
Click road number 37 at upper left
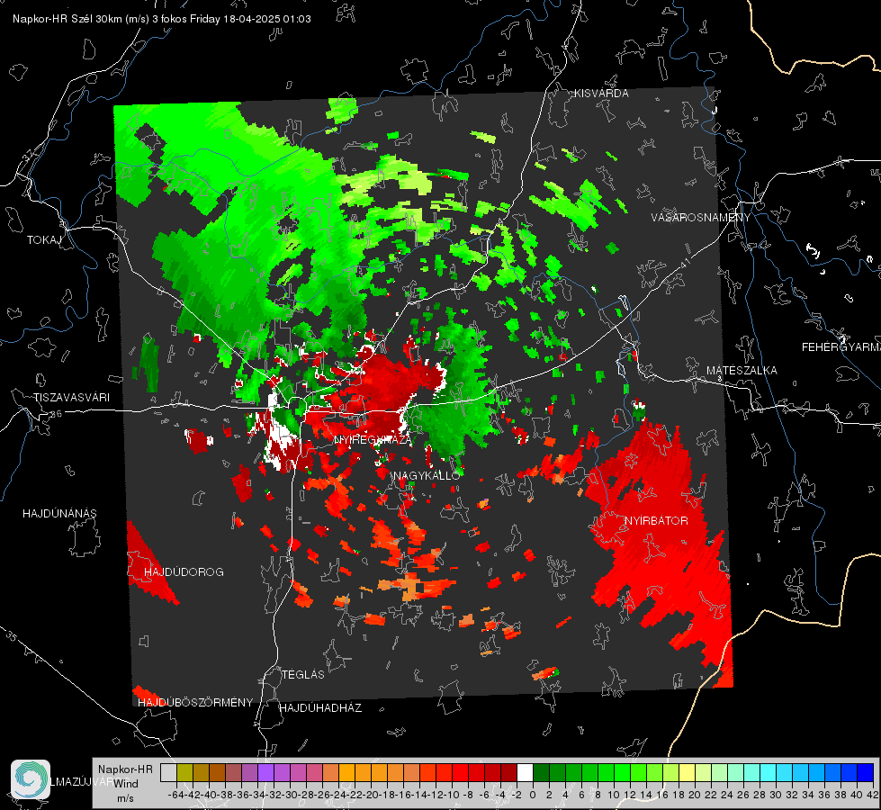coord(28,156)
